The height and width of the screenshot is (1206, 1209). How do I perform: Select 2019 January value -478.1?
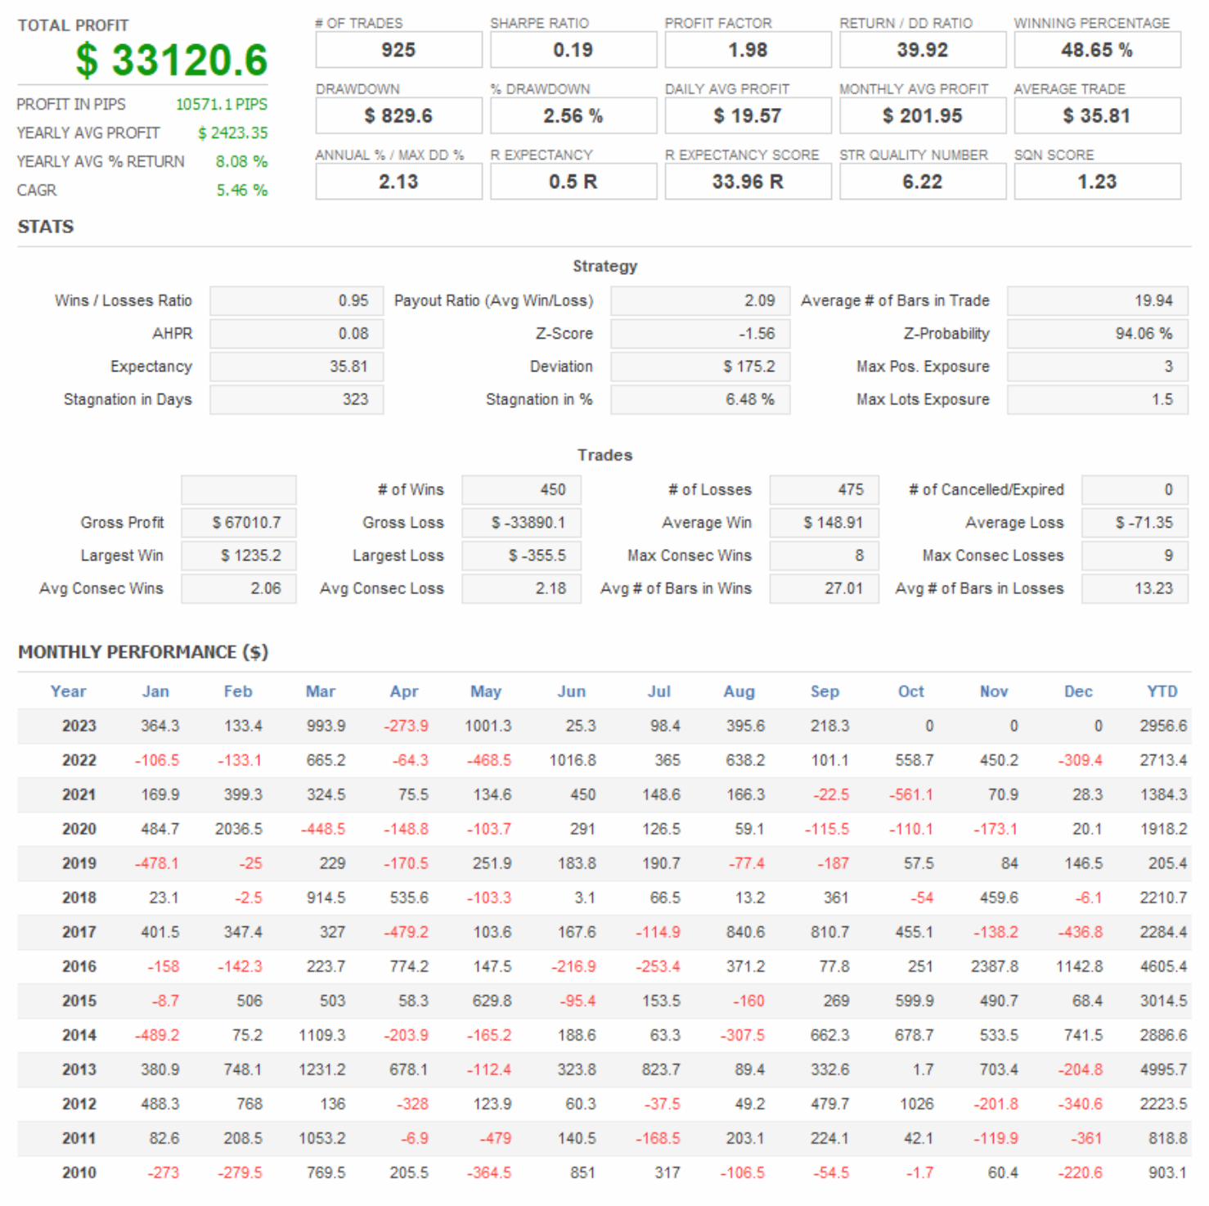pos(157,863)
